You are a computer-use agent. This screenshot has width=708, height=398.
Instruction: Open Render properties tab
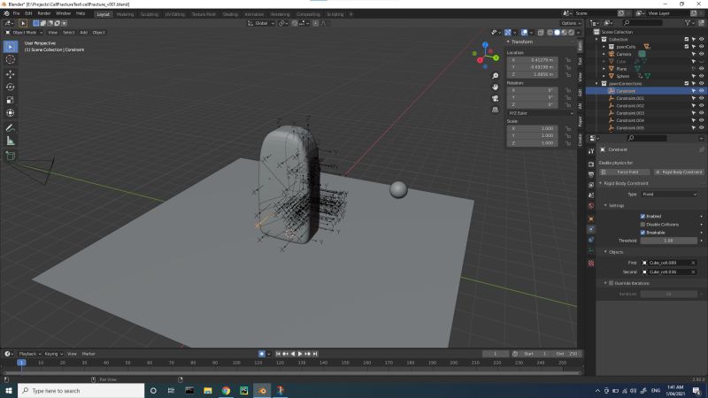pyautogui.click(x=591, y=165)
